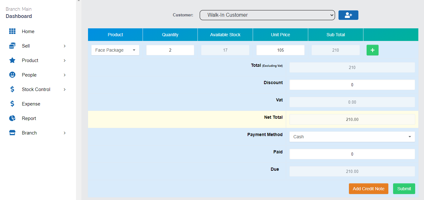Add another product row with the green plus
424x200 pixels.
pos(373,50)
